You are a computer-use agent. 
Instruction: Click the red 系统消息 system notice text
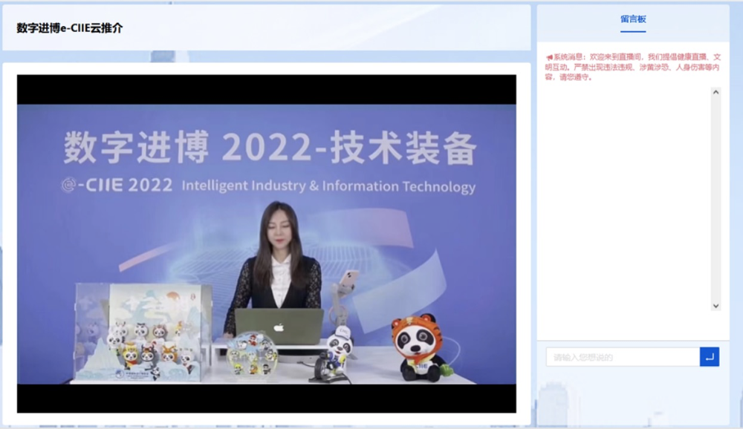(x=633, y=67)
